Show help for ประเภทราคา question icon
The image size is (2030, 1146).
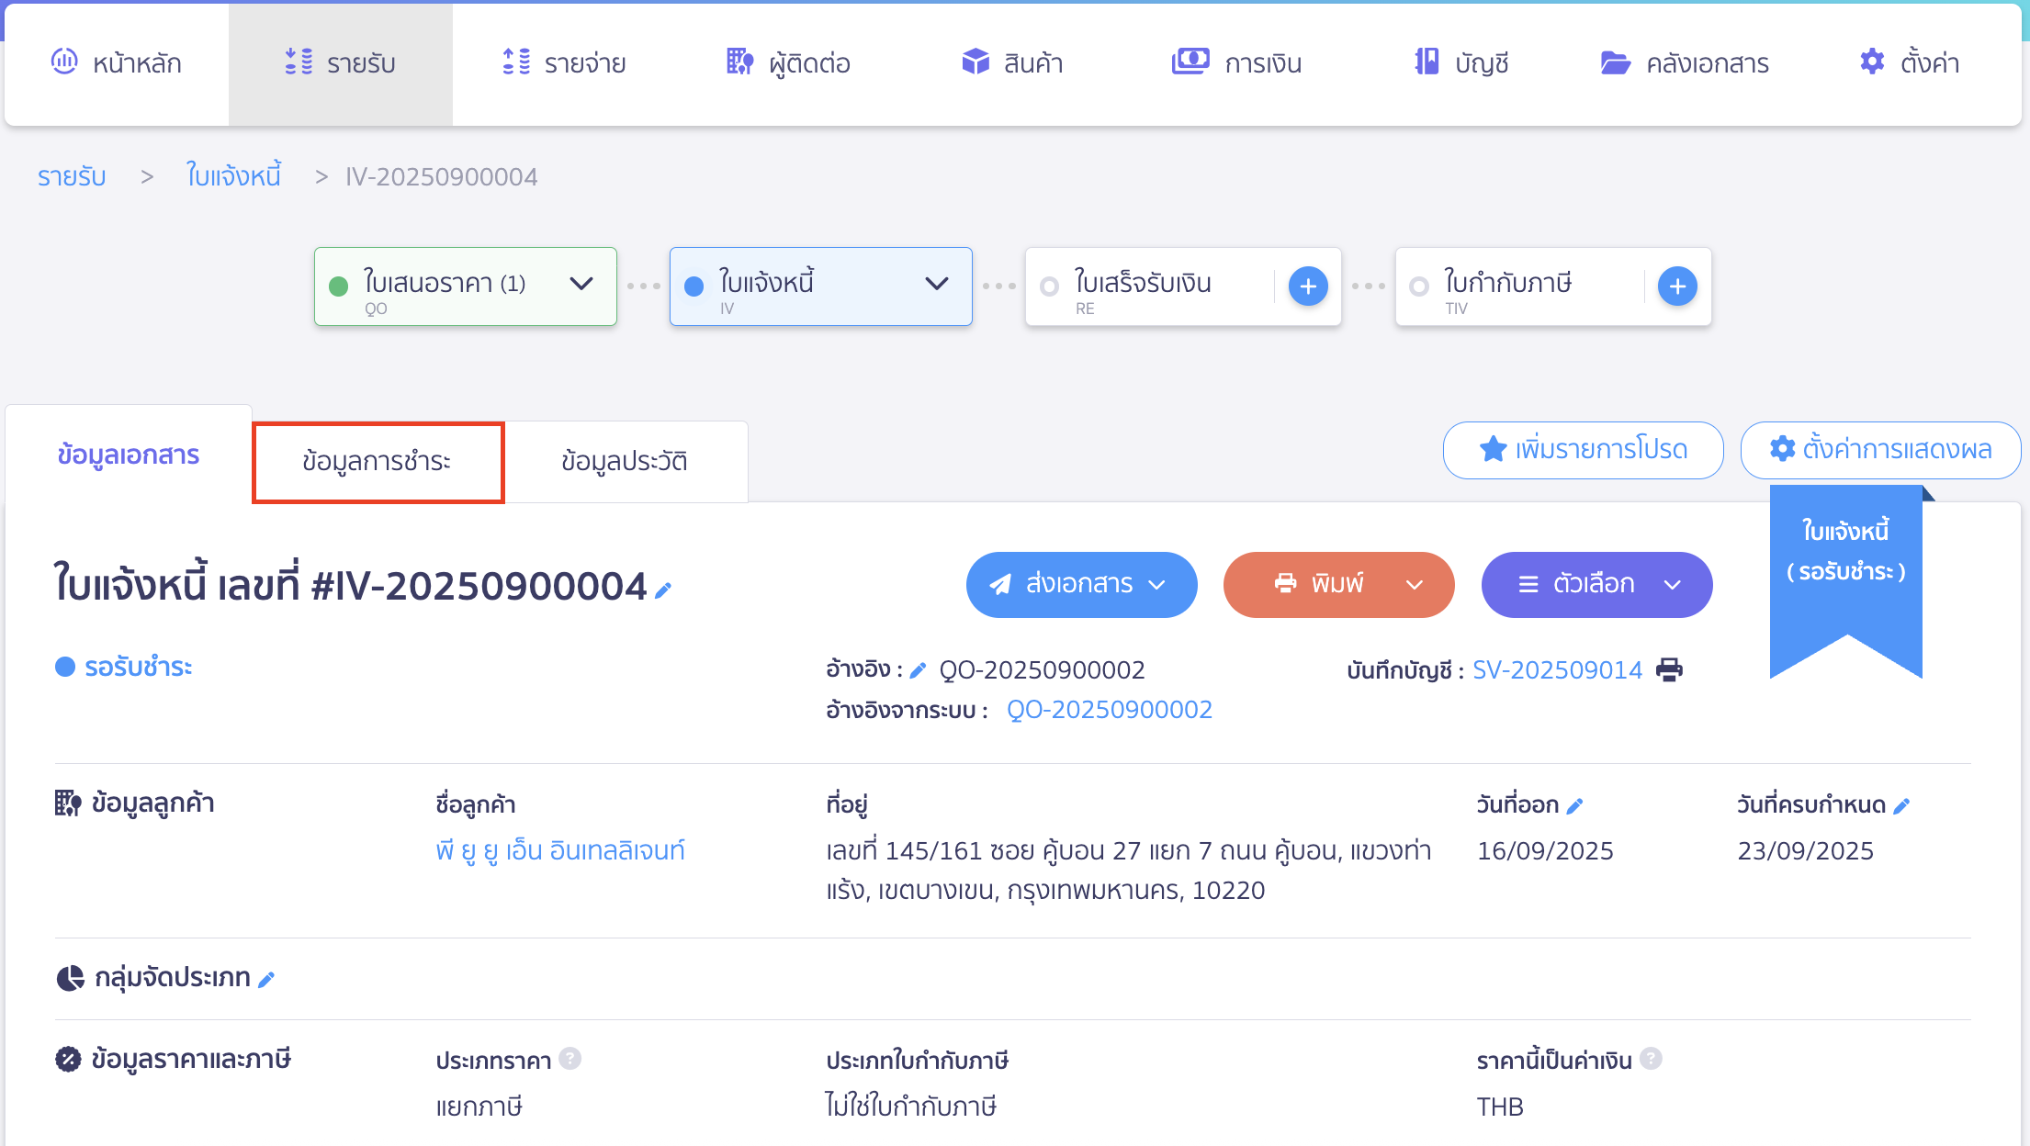pyautogui.click(x=570, y=1059)
